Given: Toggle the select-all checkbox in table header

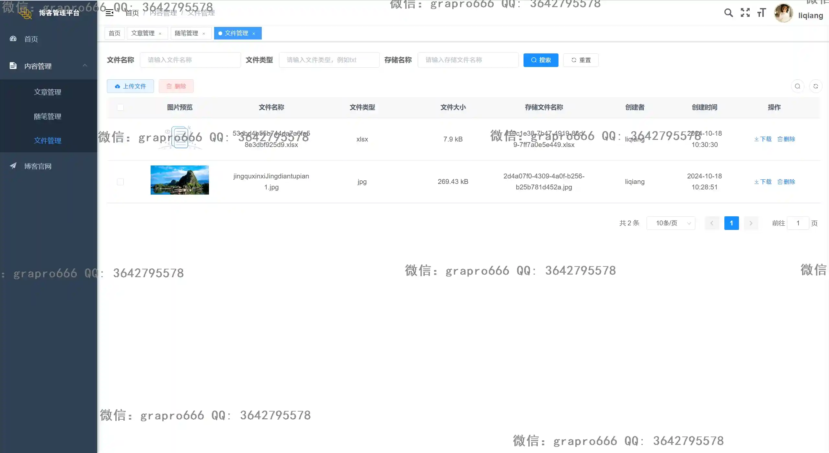Looking at the screenshot, I should pos(120,107).
